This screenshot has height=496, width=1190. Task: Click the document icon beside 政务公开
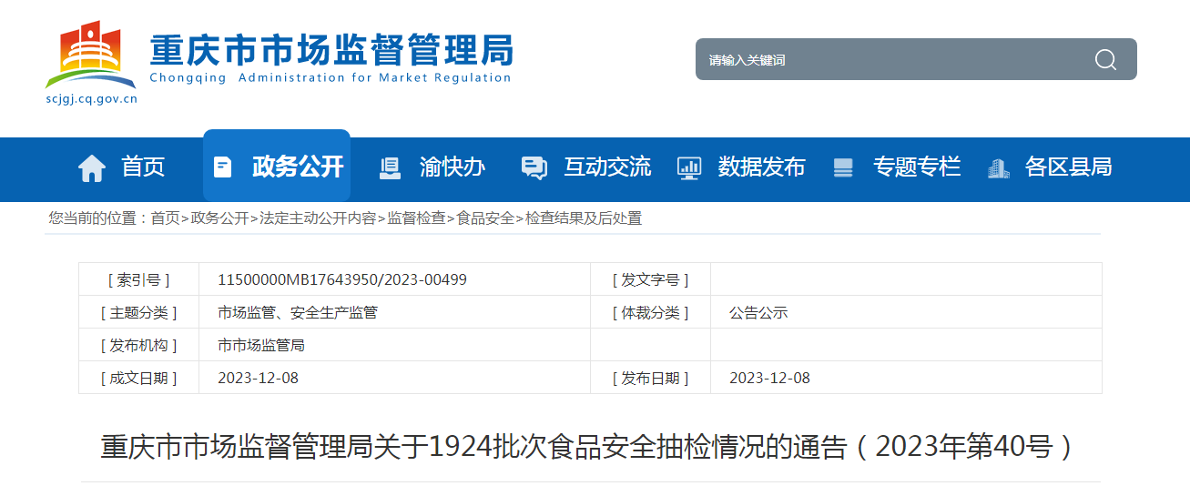tap(222, 167)
